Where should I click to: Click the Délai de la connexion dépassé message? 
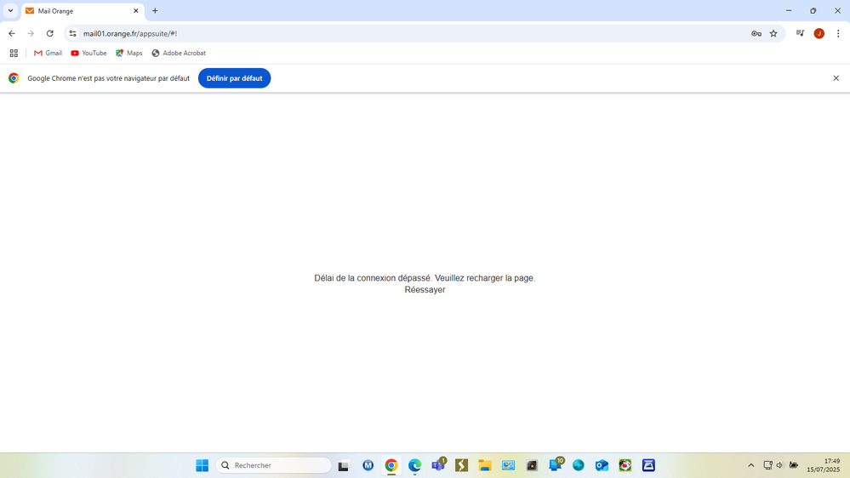tap(425, 278)
